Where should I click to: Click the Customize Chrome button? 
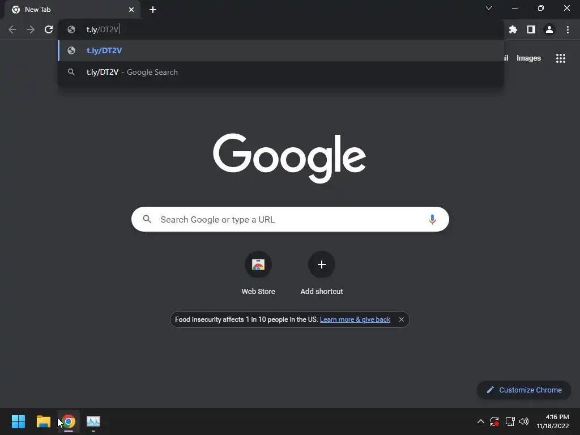[524, 390]
